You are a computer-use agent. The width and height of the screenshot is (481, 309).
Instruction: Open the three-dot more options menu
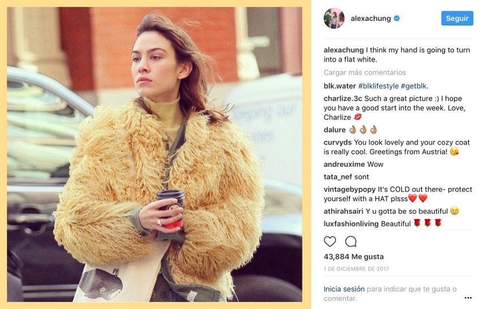pyautogui.click(x=468, y=298)
